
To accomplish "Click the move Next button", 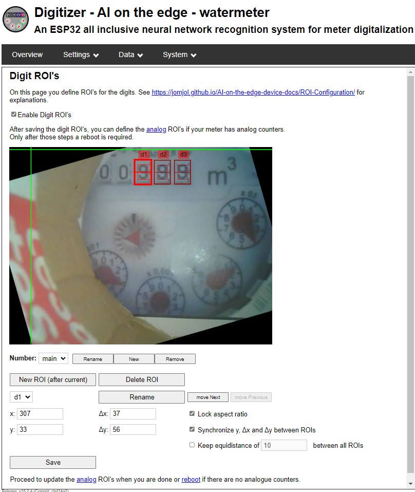I will (x=208, y=397).
